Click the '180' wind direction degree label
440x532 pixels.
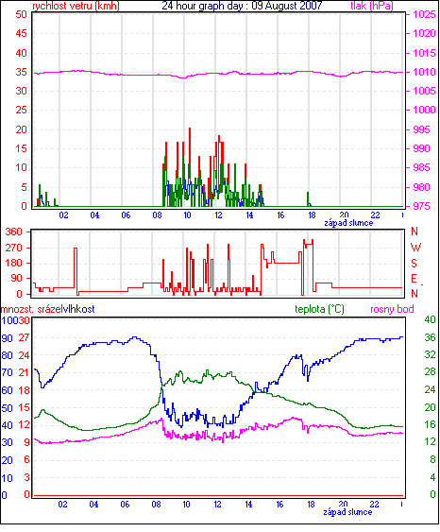click(14, 264)
